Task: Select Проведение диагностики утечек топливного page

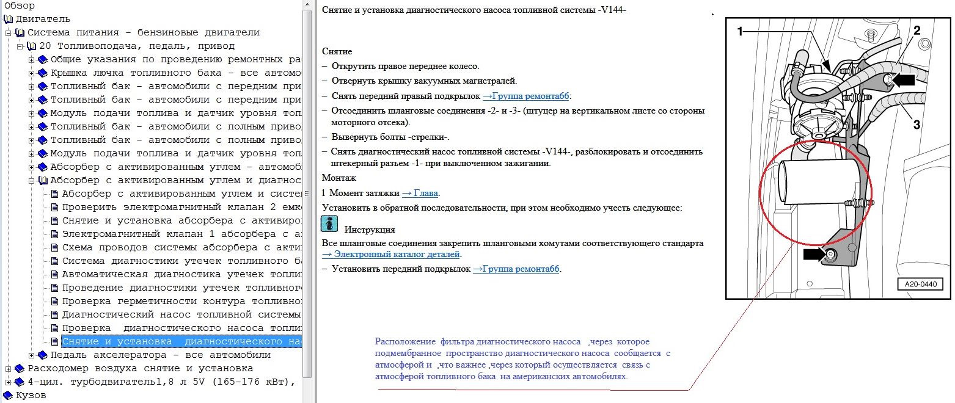Action: coord(181,288)
